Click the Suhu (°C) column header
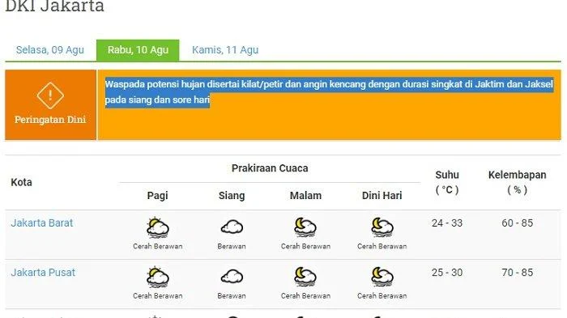567x318 pixels. pos(447,182)
